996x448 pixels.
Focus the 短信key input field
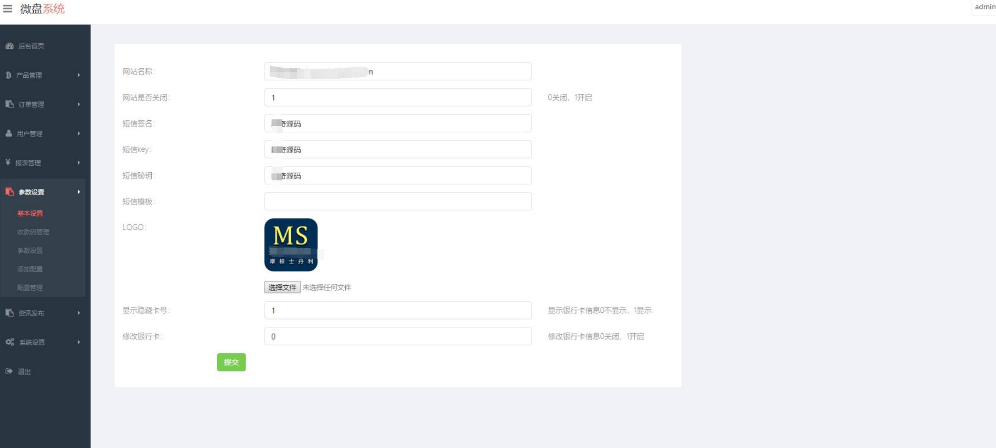(398, 149)
